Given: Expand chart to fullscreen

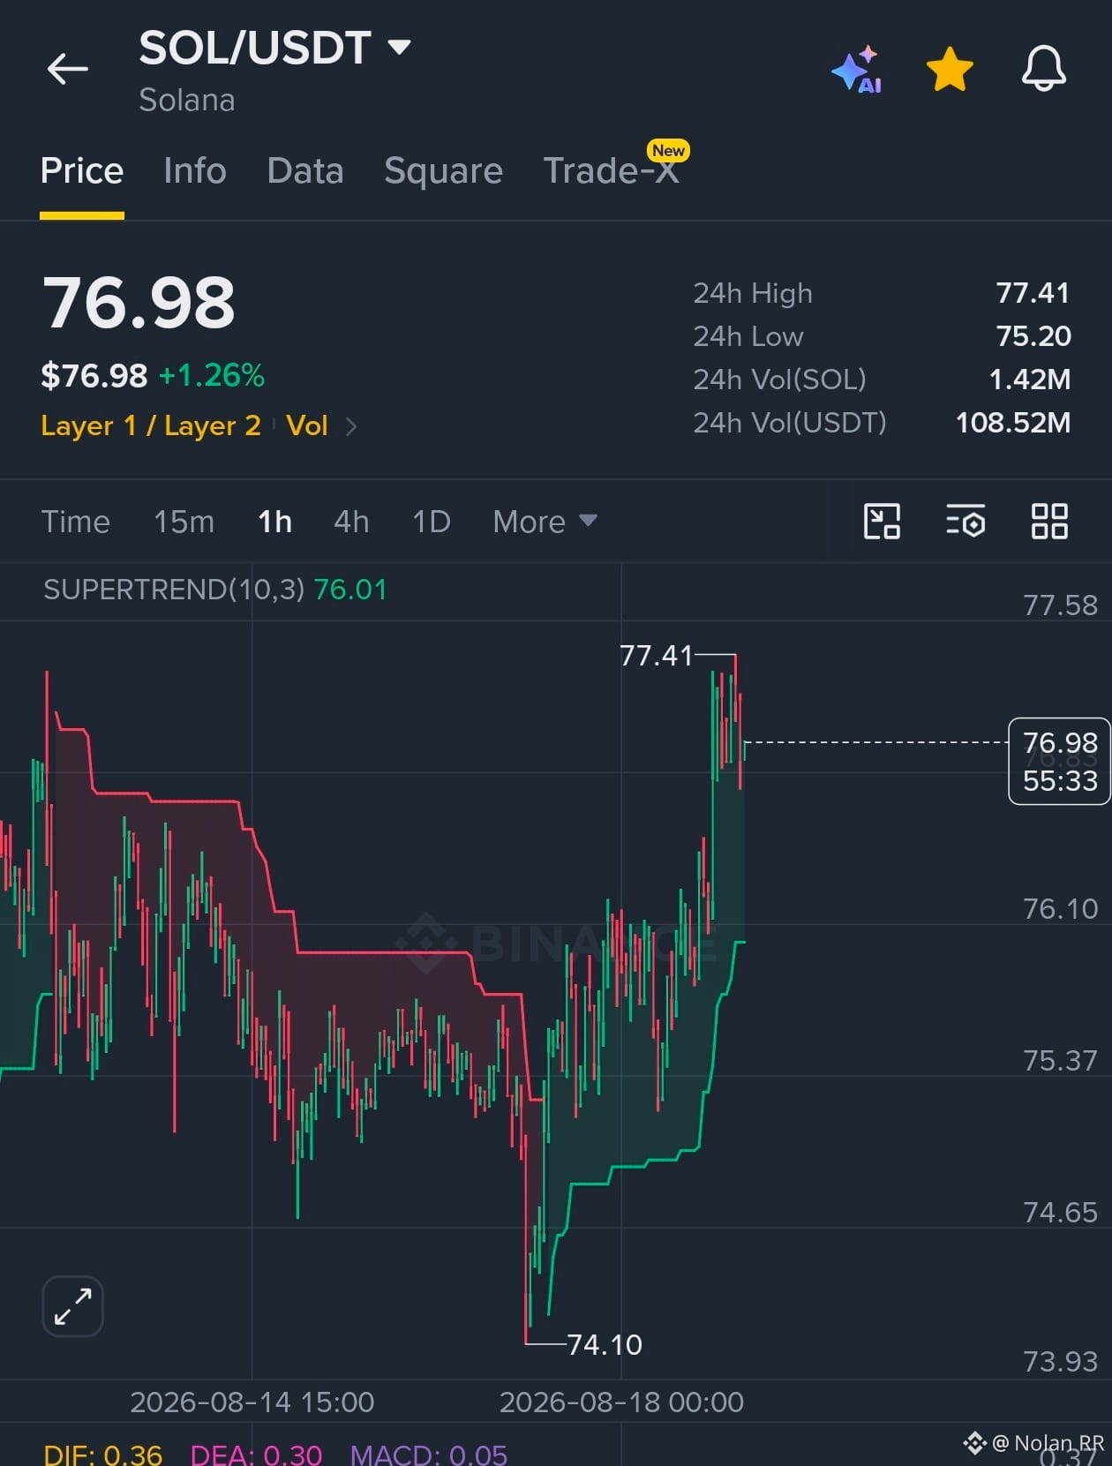Looking at the screenshot, I should click(72, 1306).
